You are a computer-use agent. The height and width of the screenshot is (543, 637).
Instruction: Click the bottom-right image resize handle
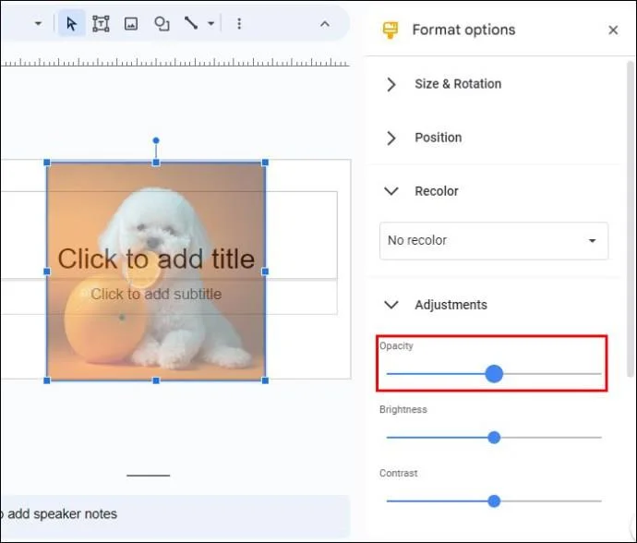[x=265, y=380]
